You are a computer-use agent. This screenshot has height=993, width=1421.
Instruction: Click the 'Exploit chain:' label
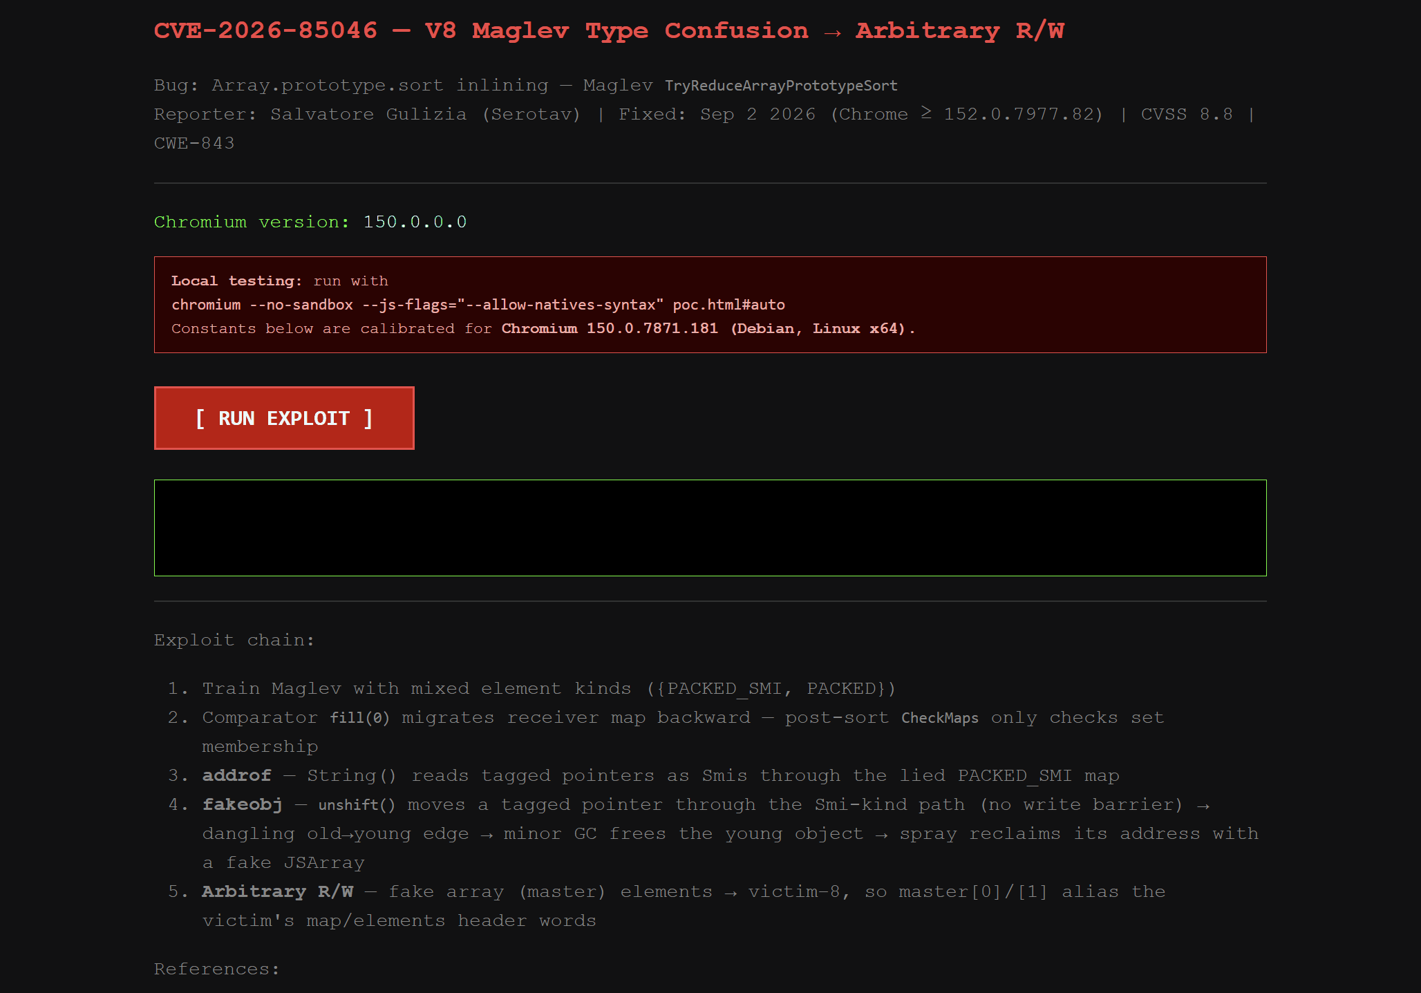pyautogui.click(x=234, y=640)
